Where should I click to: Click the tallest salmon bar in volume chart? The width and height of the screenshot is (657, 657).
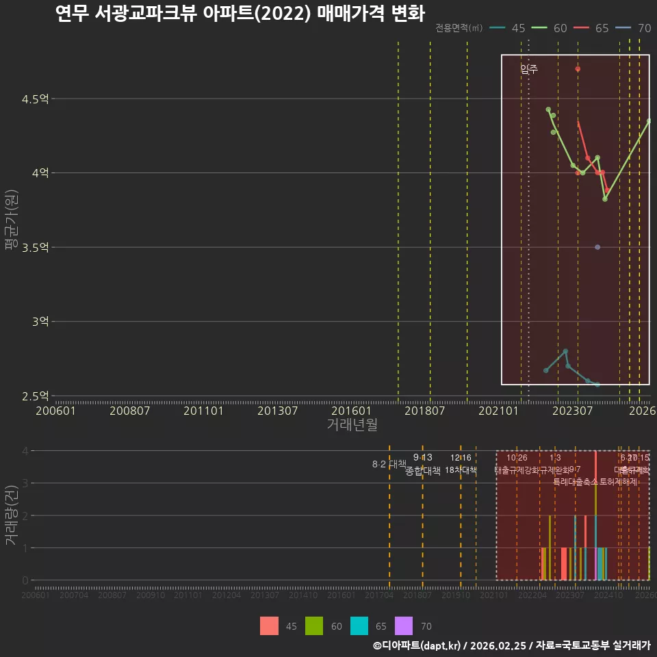595,467
